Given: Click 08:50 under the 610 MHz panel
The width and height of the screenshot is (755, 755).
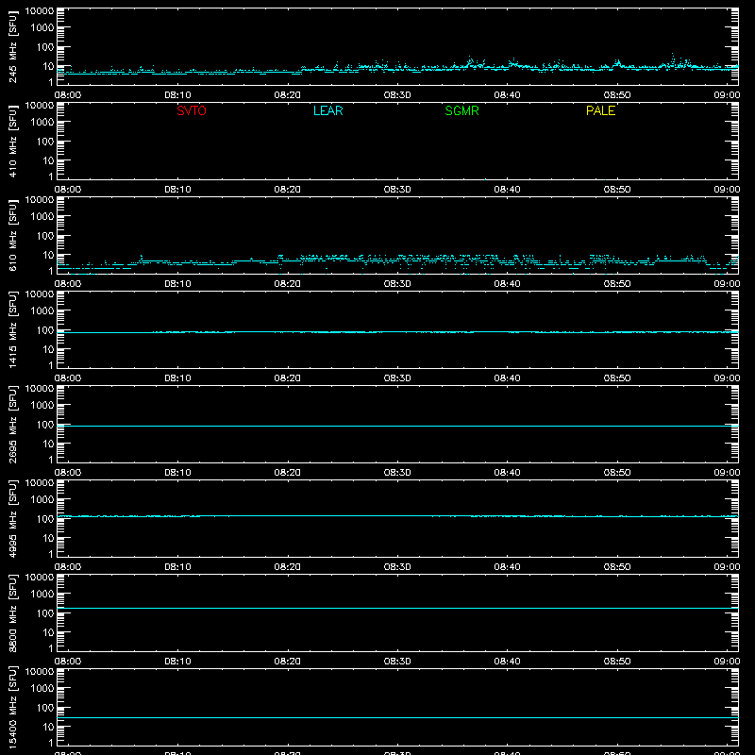Looking at the screenshot, I should 617,284.
